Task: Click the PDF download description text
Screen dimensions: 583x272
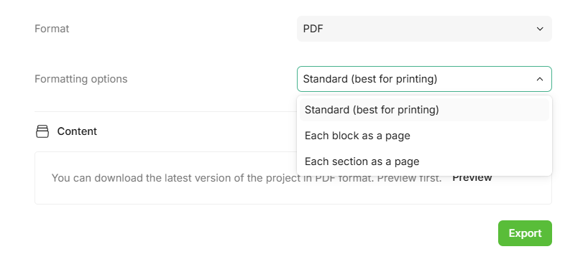Action: click(x=247, y=178)
